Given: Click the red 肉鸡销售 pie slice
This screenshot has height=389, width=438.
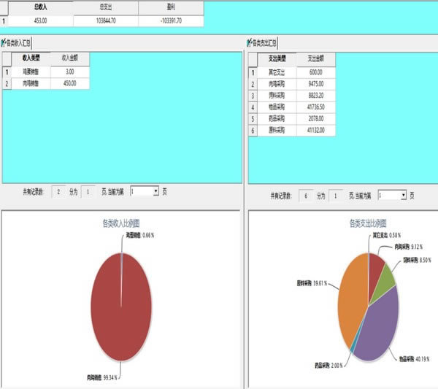Looking at the screenshot, I should point(120,307).
